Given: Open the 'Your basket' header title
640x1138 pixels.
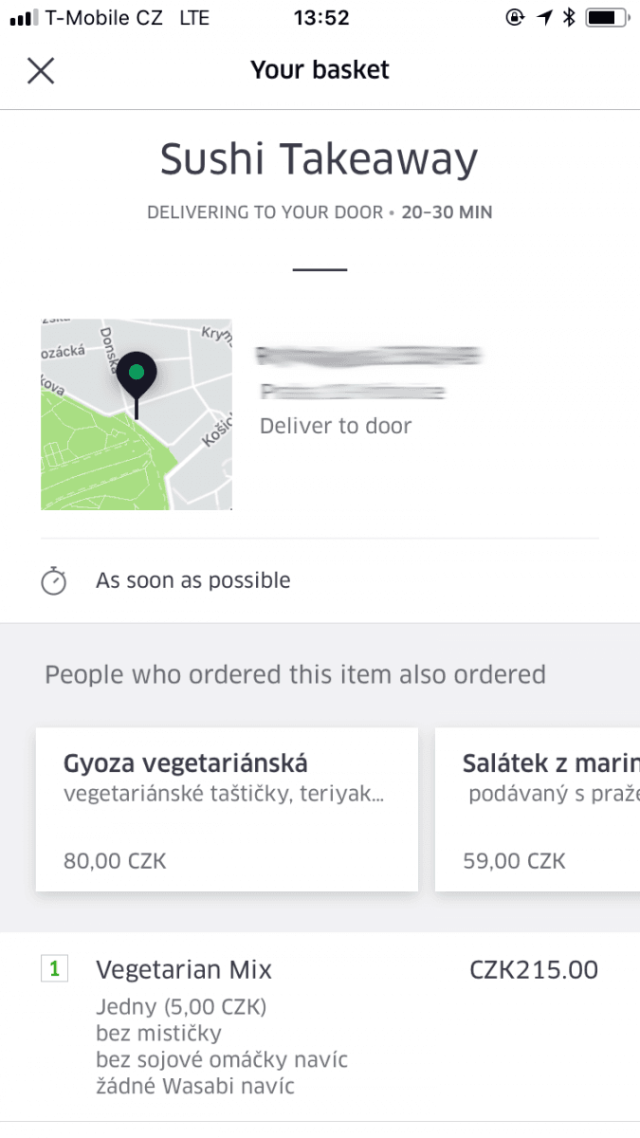Looking at the screenshot, I should point(320,69).
